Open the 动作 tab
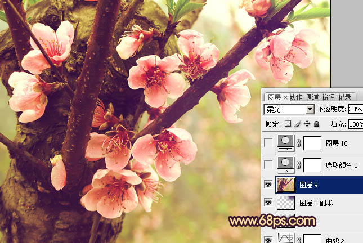 tap(296, 97)
